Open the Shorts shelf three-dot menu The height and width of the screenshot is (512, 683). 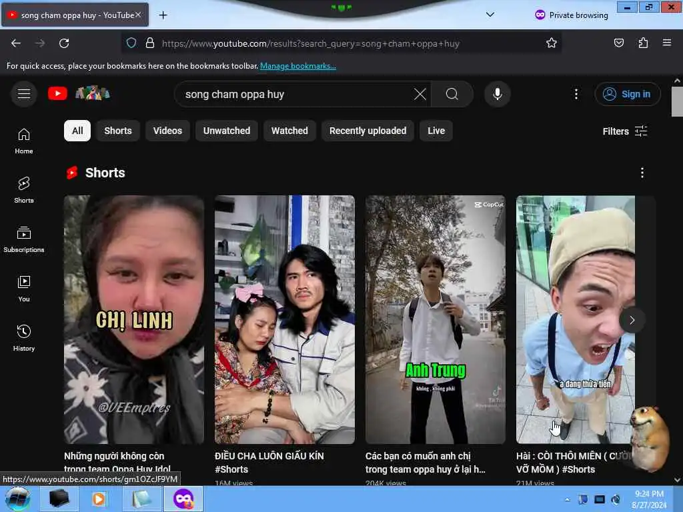pyautogui.click(x=642, y=173)
